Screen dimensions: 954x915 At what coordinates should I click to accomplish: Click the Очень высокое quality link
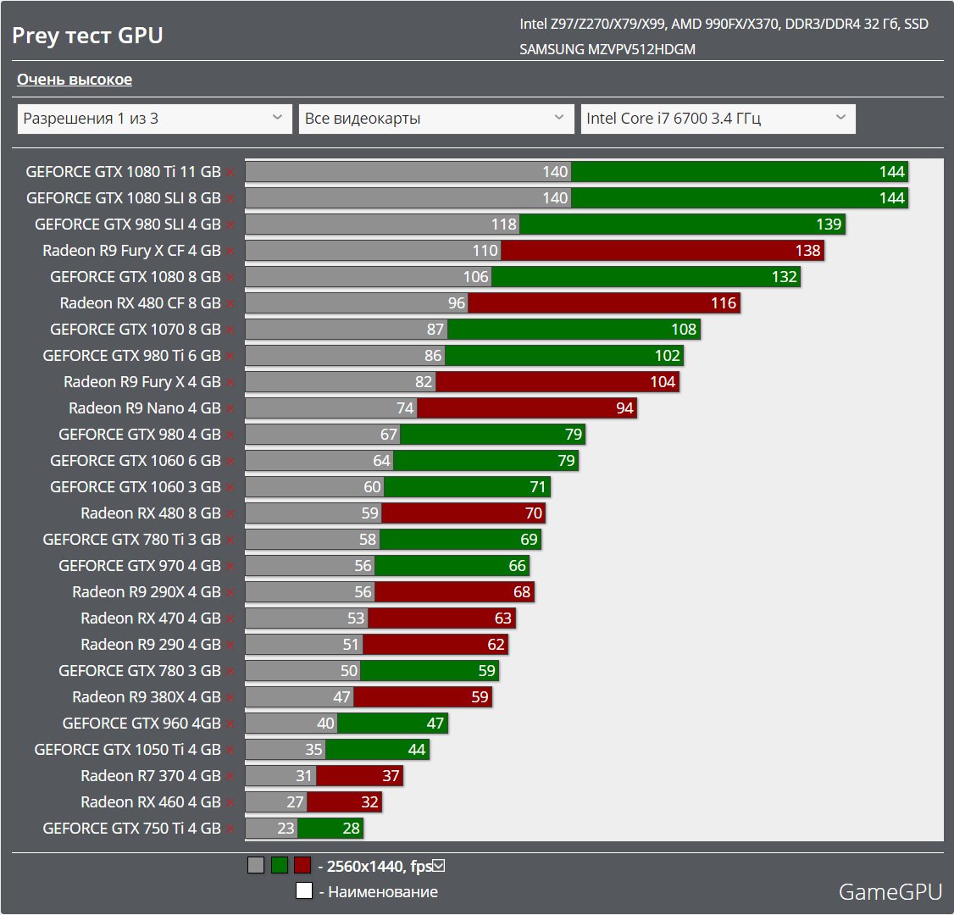point(75,79)
